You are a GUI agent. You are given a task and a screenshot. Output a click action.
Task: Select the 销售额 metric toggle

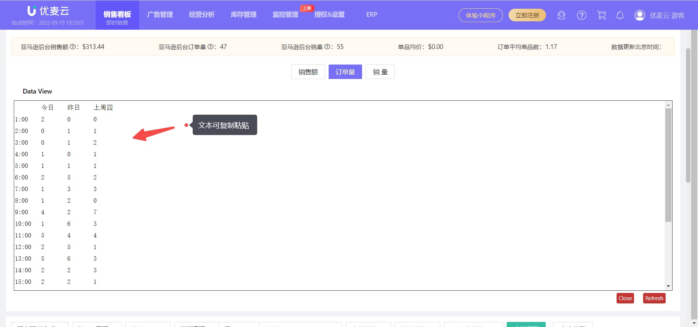pos(308,72)
